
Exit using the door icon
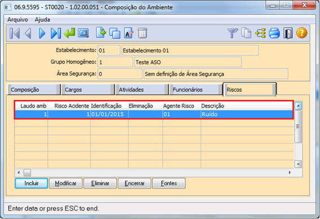[288, 33]
